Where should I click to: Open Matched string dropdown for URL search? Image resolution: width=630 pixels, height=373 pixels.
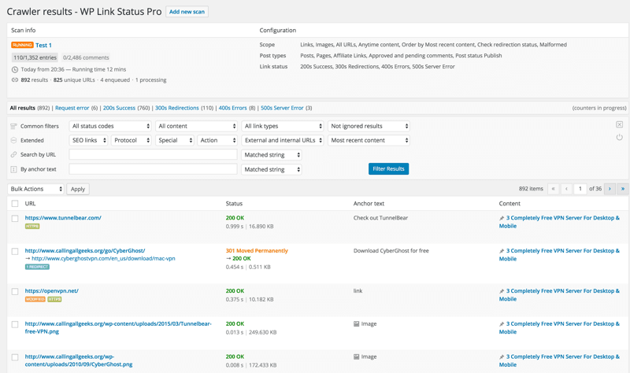(272, 154)
